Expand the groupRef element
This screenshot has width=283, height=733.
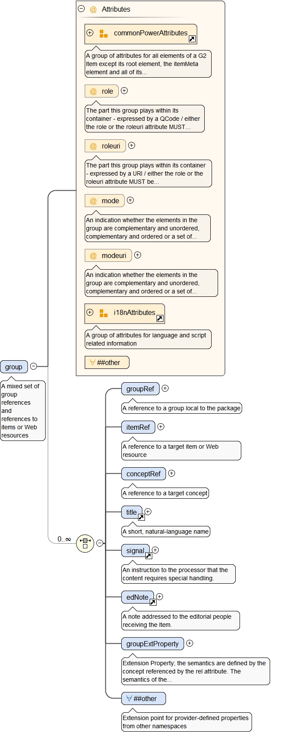click(x=165, y=388)
